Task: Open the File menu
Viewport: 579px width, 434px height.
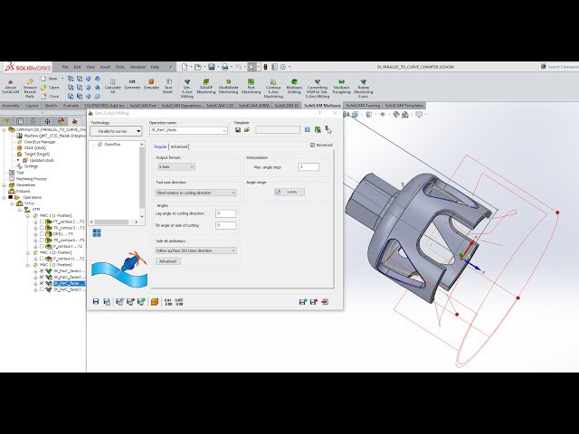Action: (65, 67)
